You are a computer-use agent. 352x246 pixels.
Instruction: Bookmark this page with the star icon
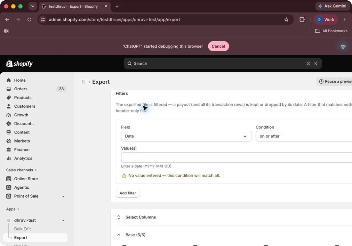point(286,20)
